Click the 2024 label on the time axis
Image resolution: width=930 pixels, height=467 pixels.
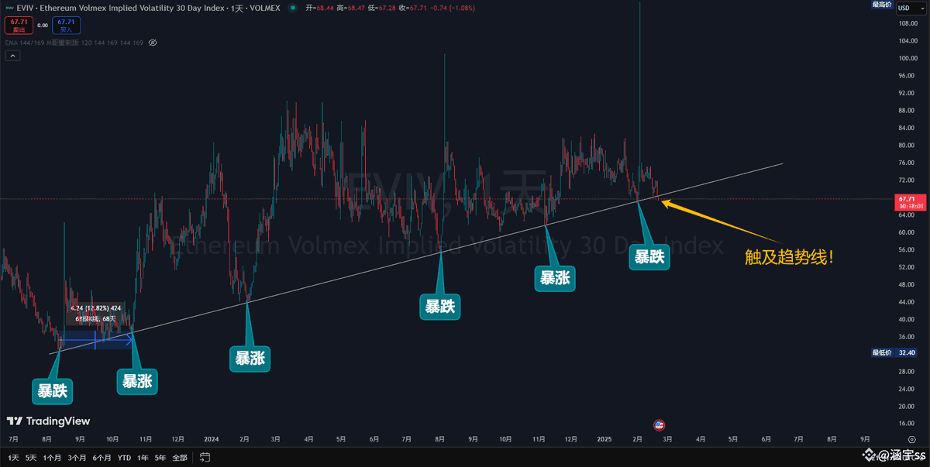pyautogui.click(x=211, y=439)
